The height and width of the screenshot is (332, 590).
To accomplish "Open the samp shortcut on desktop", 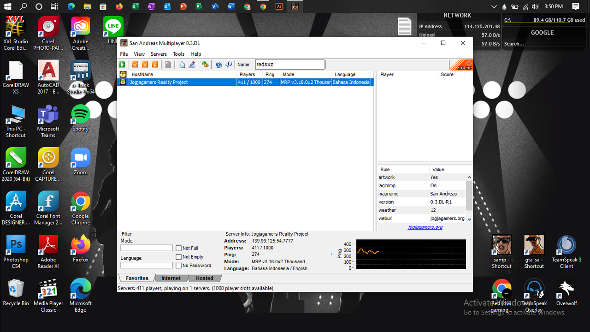I will [x=501, y=252].
